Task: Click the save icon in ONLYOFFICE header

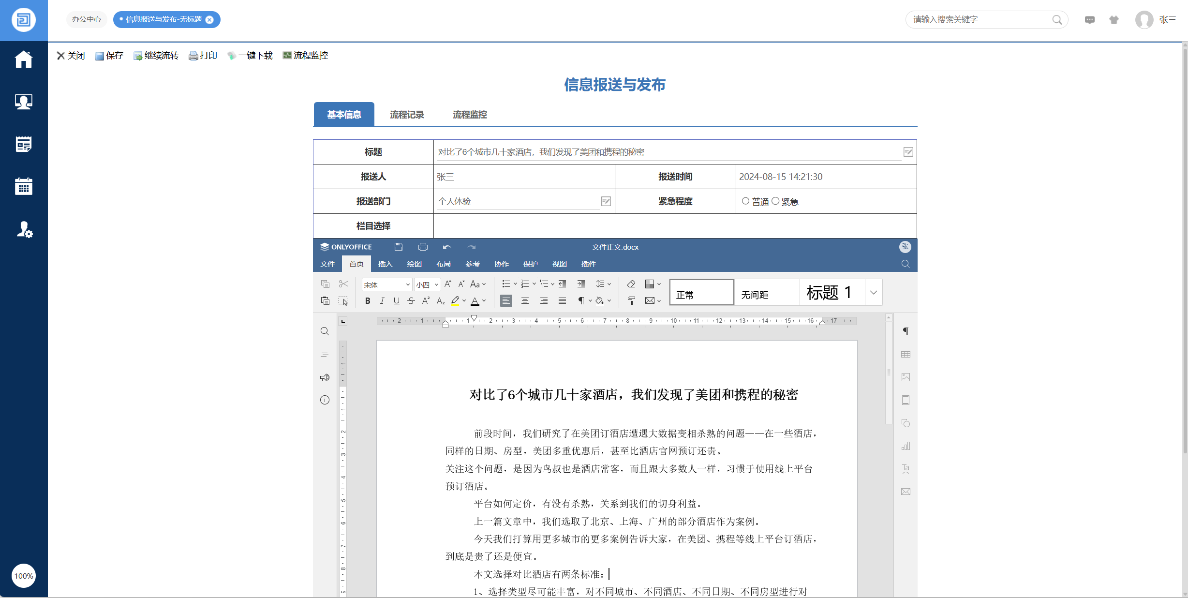Action: click(398, 247)
